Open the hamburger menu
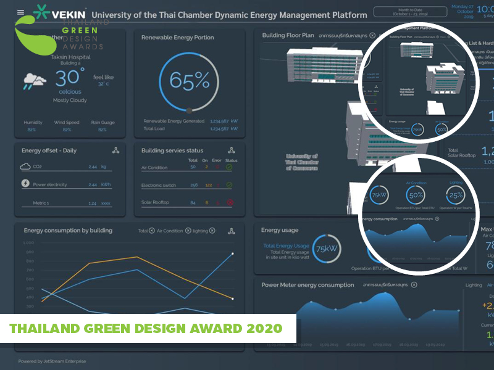Image resolution: width=494 pixels, height=370 pixels. 20,12
